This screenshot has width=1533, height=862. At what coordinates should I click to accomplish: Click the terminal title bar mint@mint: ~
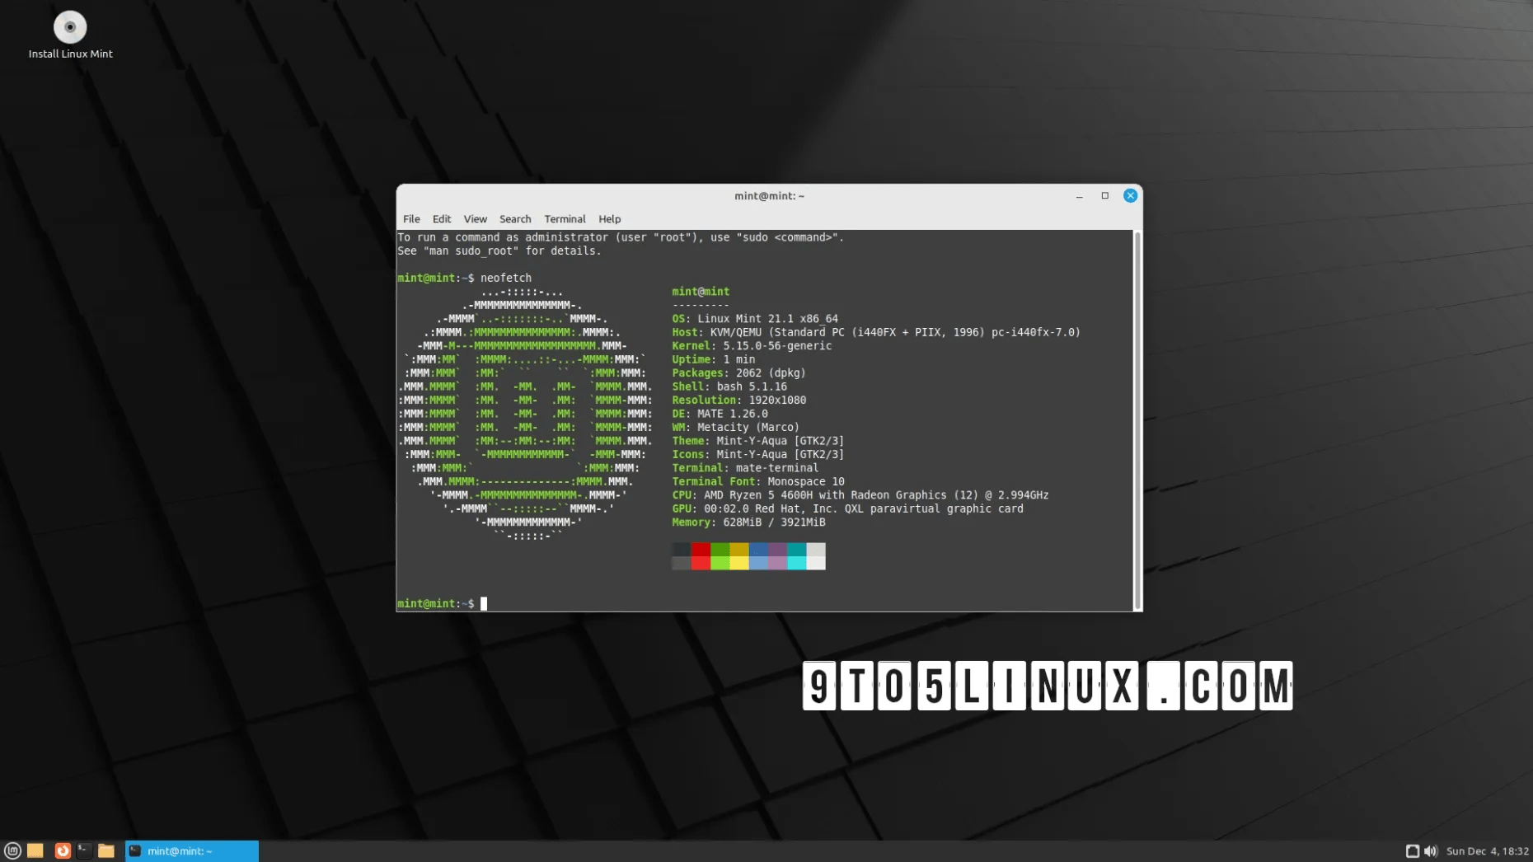(x=769, y=195)
